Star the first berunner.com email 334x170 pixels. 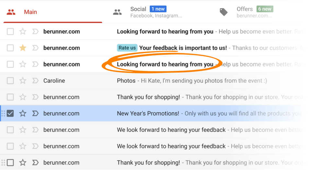(23, 31)
